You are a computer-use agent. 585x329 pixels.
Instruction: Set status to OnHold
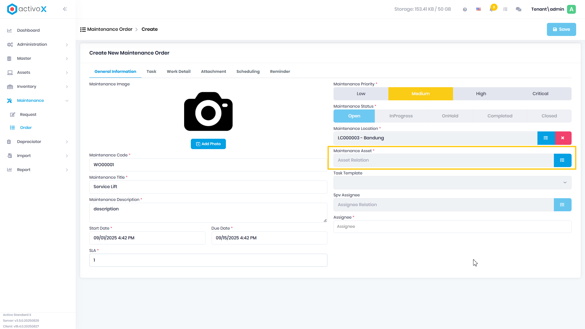(x=450, y=116)
